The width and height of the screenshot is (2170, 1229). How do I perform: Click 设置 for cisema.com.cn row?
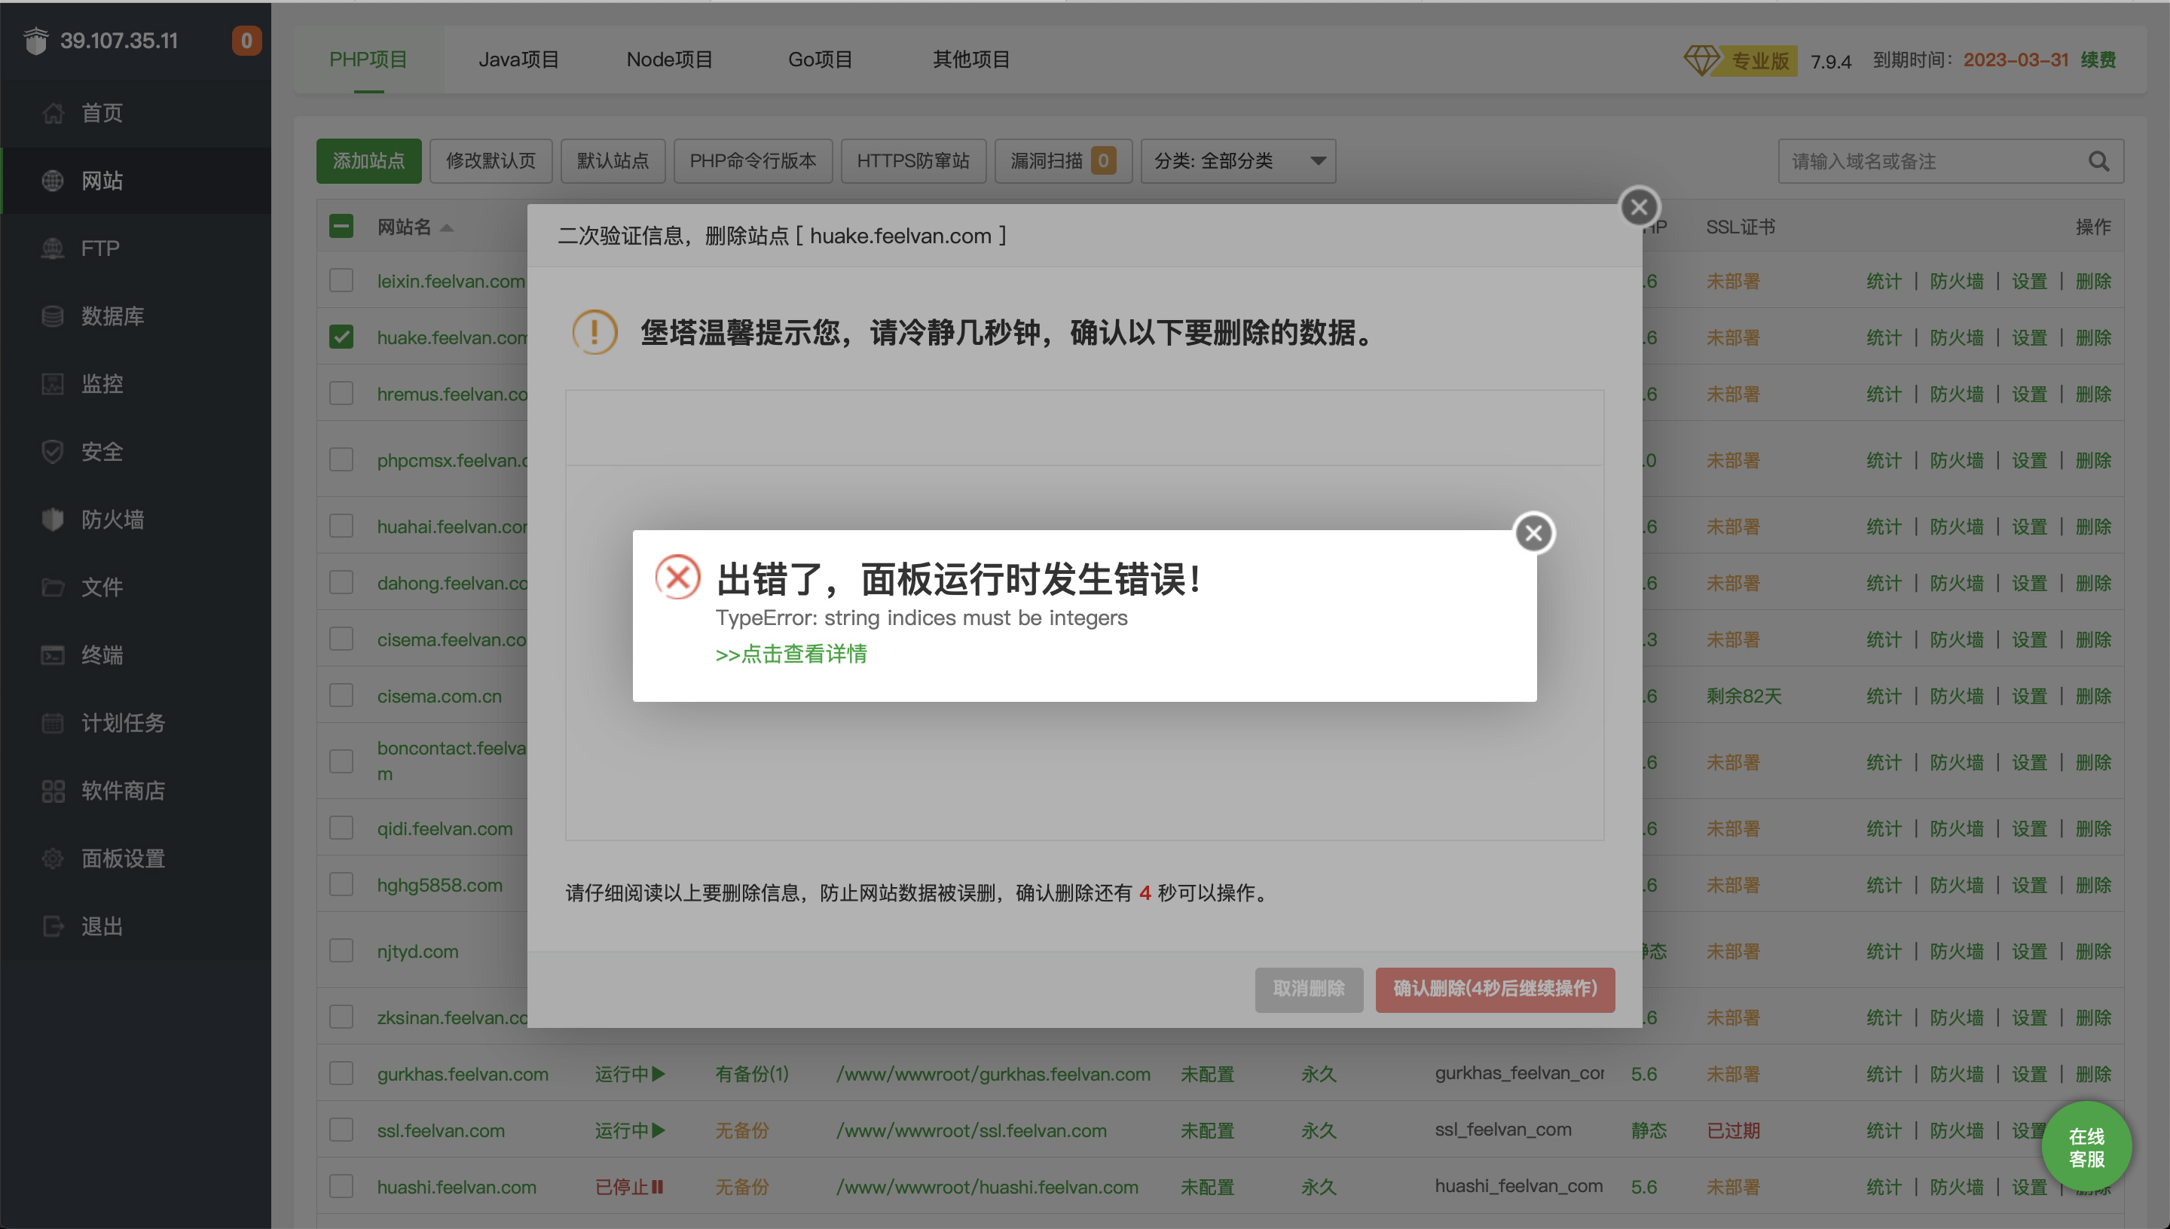pos(2029,697)
